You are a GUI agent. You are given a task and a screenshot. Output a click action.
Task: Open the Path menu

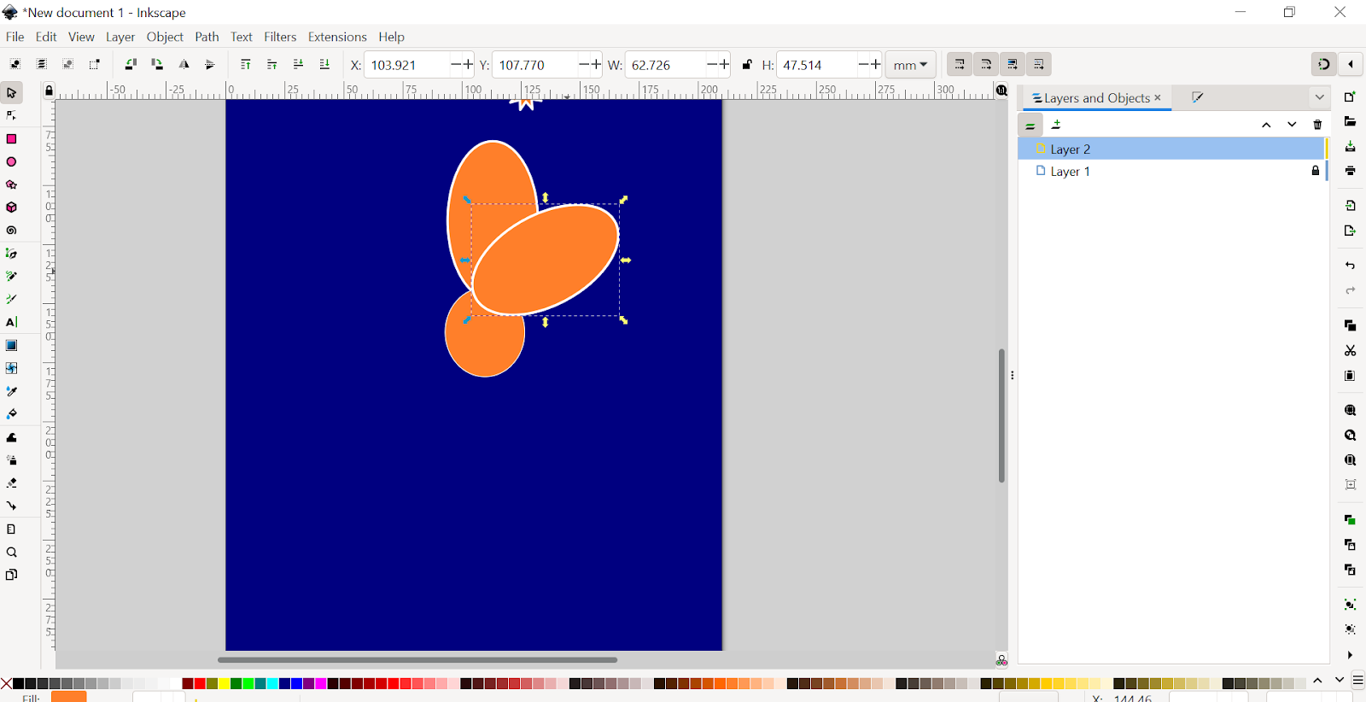pos(207,37)
